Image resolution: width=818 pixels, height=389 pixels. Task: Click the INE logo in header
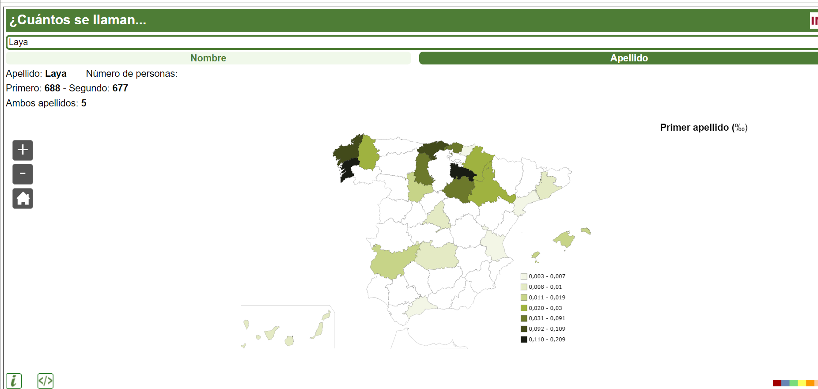pos(814,20)
